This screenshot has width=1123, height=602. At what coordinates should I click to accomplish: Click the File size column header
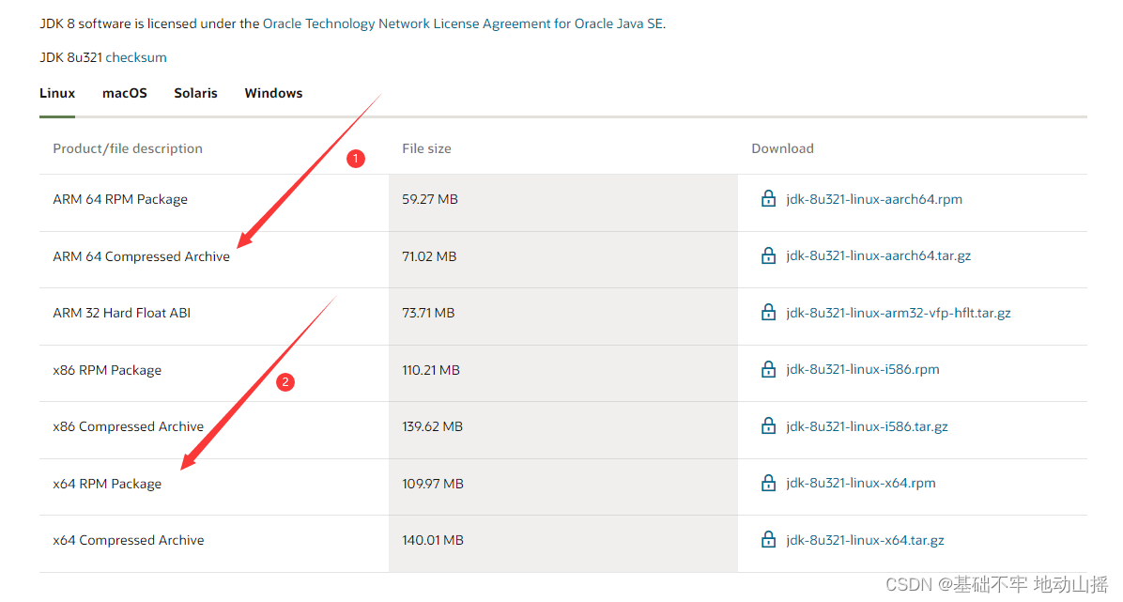click(426, 148)
